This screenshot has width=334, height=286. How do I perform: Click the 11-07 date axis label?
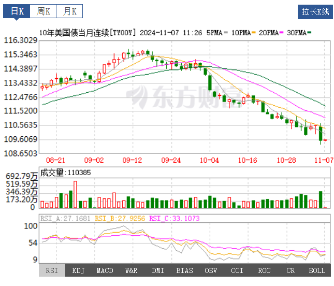[x=324, y=160]
